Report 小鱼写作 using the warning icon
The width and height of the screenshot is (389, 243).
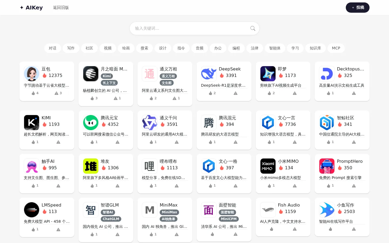[x=354, y=229]
